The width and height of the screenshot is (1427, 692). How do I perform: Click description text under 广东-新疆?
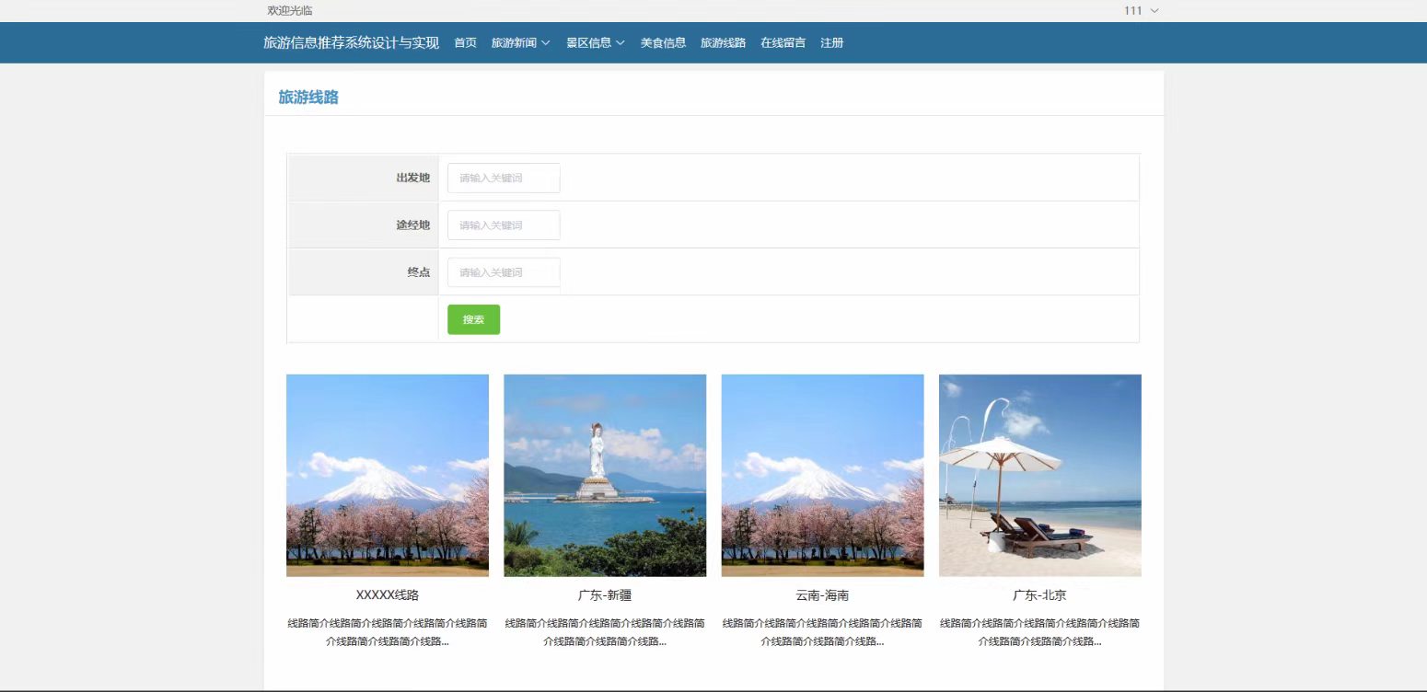[x=605, y=632]
